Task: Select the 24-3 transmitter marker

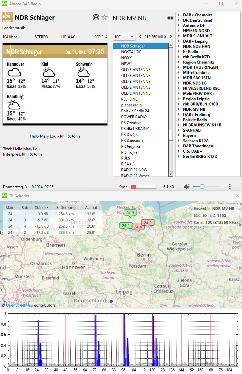Action: pyautogui.click(x=130, y=213)
